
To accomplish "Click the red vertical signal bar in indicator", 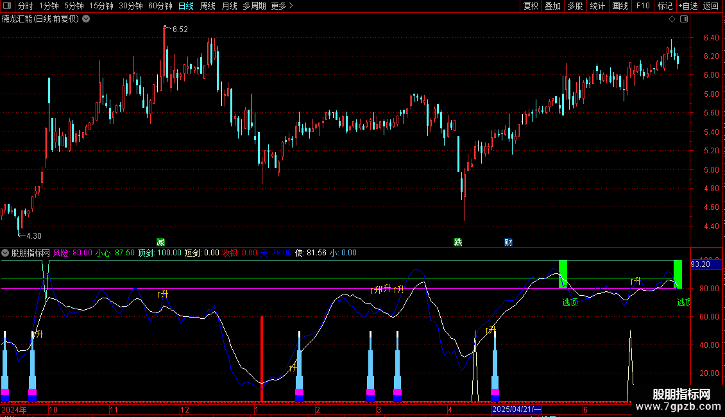I will coord(262,358).
